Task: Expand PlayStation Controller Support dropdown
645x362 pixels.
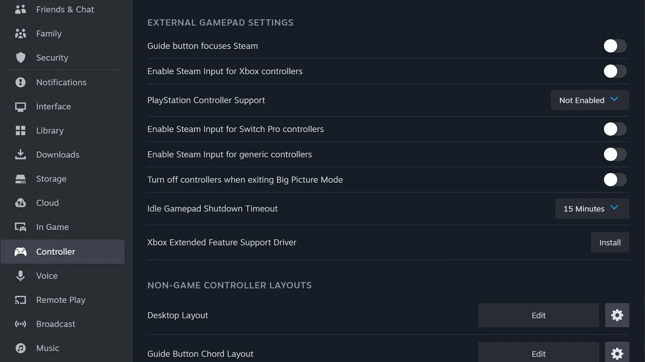Action: (x=590, y=100)
